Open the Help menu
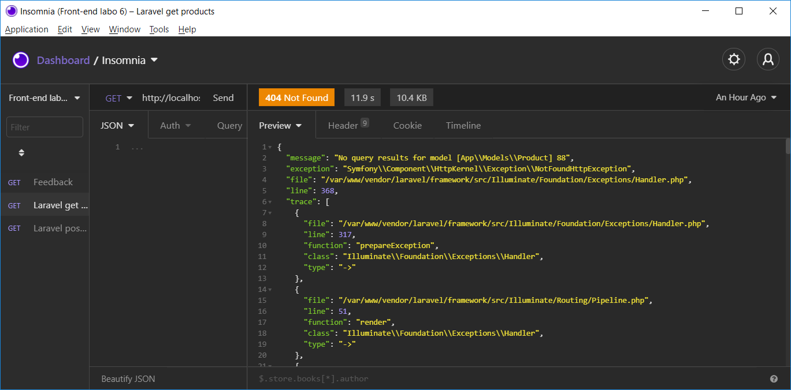This screenshot has width=791, height=390. pyautogui.click(x=187, y=29)
